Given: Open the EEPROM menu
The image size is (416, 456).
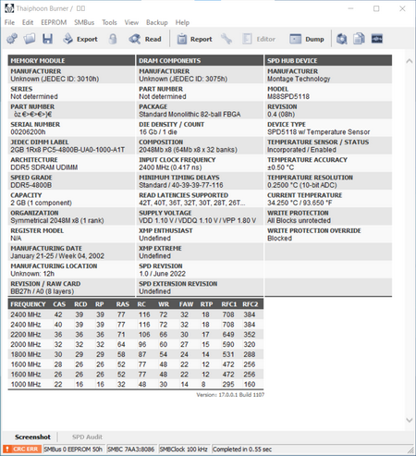Looking at the screenshot, I should [x=54, y=22].
